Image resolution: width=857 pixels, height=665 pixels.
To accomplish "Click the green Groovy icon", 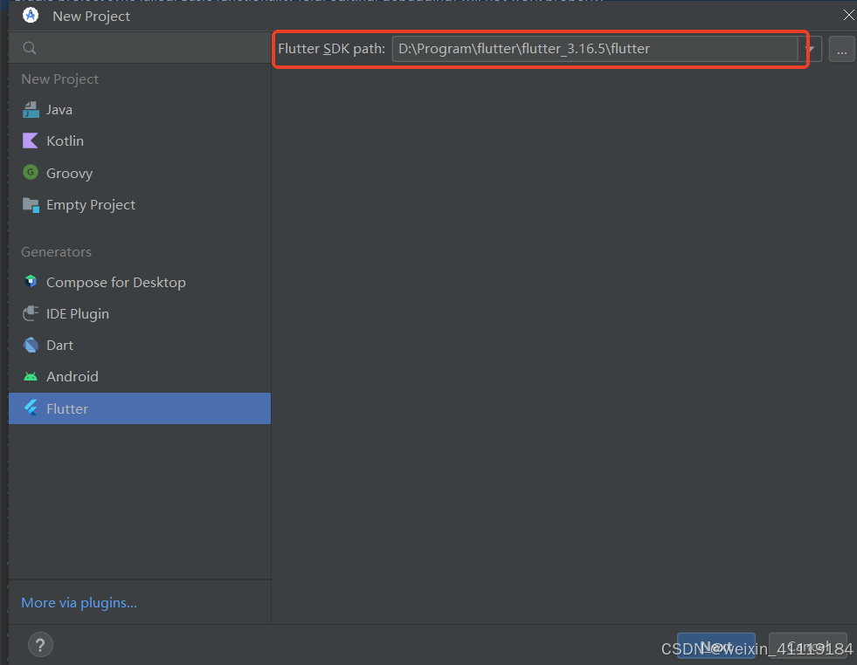I will [x=30, y=173].
